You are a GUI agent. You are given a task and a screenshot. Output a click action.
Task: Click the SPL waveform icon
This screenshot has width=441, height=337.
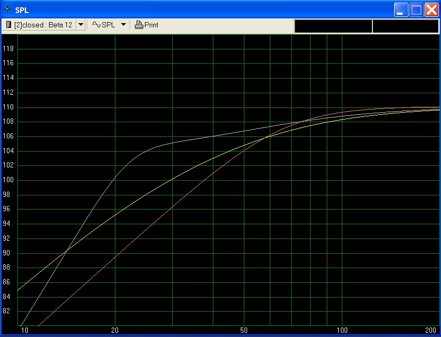[96, 25]
